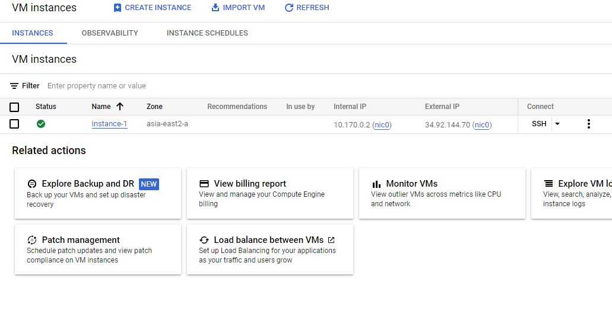Click the Status column header
612x320 pixels.
[x=46, y=107]
